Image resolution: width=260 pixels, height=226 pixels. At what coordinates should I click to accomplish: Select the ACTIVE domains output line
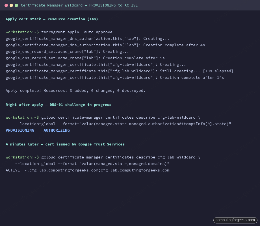[x=88, y=170]
